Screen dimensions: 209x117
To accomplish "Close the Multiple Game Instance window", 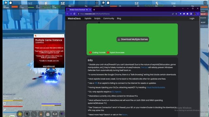I will [63, 36].
